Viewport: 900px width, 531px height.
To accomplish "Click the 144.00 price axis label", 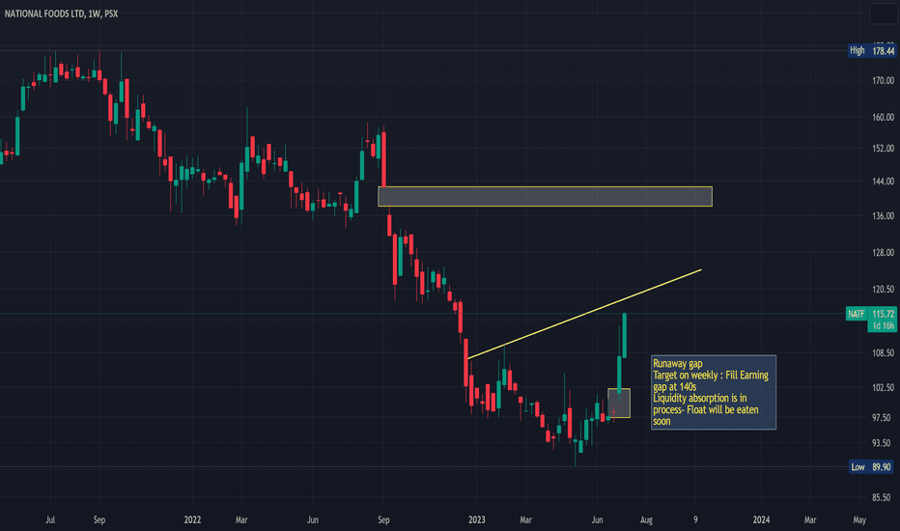I will click(x=883, y=182).
